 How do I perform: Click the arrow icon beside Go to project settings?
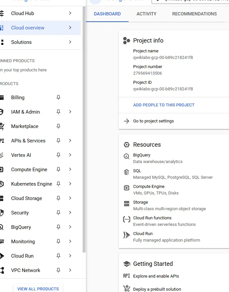[x=127, y=121]
